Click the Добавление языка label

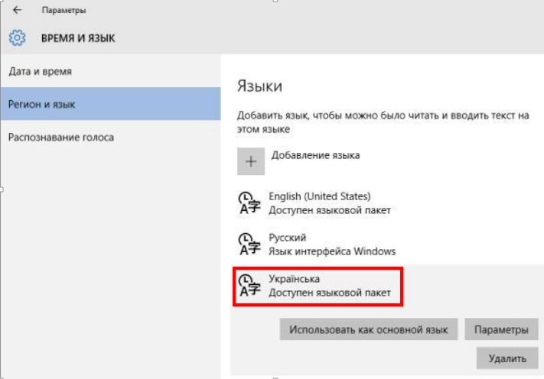(x=315, y=155)
